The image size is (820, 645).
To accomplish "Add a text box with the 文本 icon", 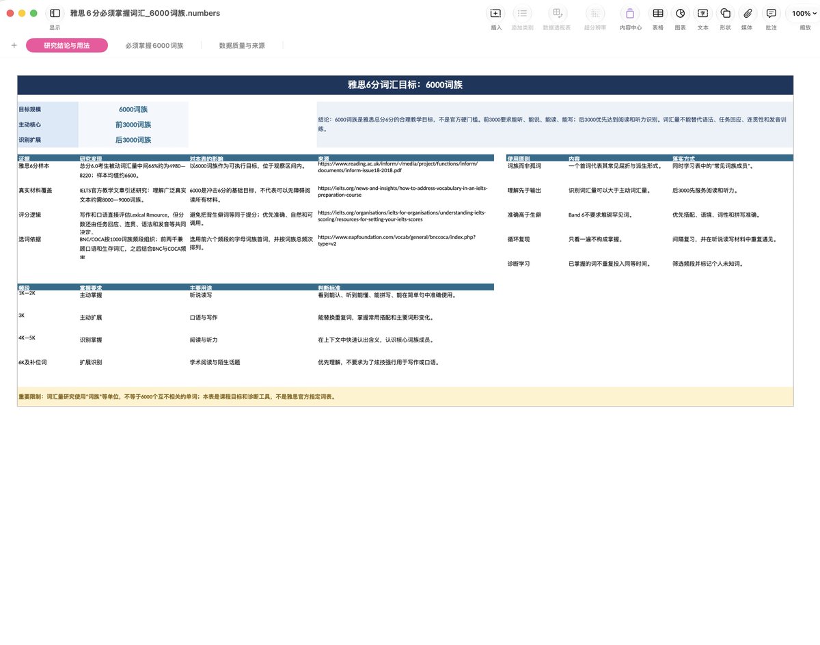I will click(x=702, y=14).
